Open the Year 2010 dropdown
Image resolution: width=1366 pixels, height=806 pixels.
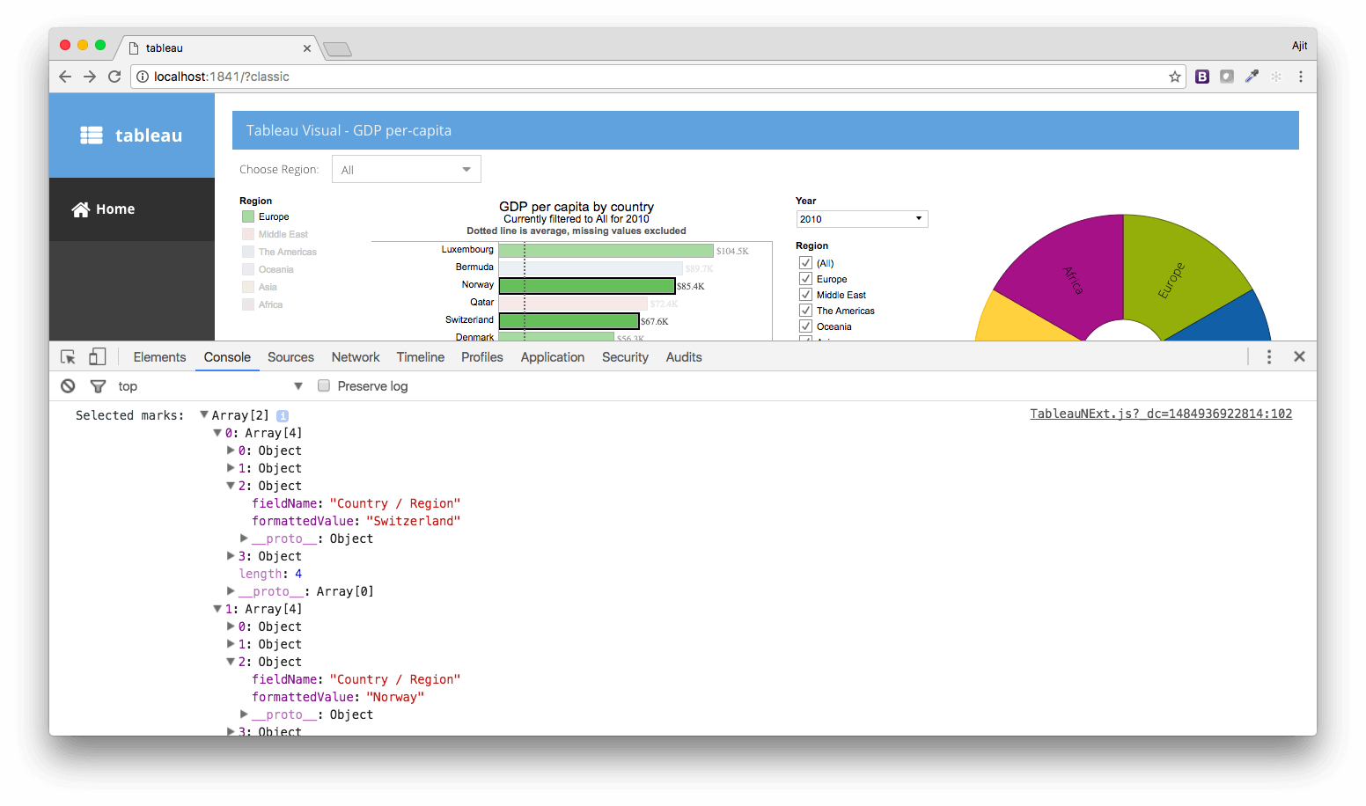pyautogui.click(x=862, y=219)
